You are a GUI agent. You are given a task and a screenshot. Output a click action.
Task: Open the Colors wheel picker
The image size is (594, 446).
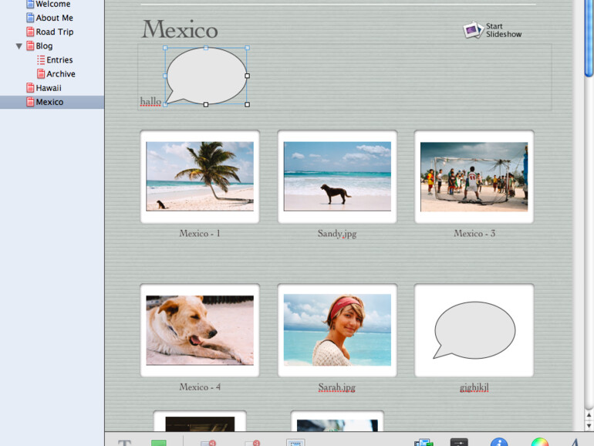click(x=539, y=442)
